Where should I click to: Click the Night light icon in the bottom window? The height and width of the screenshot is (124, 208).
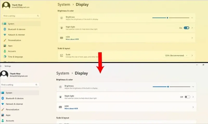click(60, 97)
